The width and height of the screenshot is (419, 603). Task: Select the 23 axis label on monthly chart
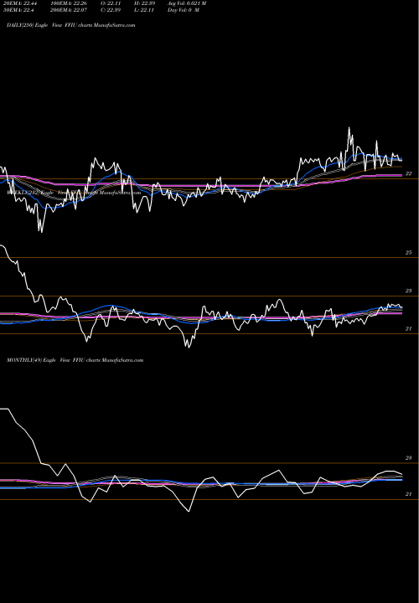tap(409, 458)
